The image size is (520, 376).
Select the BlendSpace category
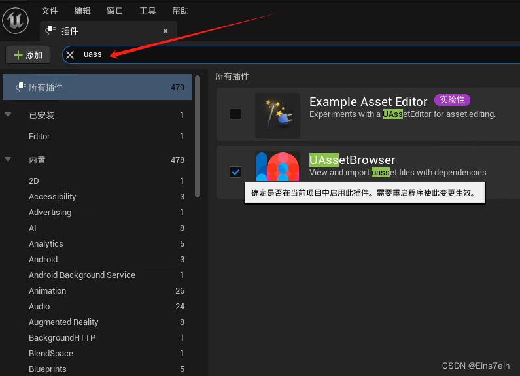click(x=97, y=354)
